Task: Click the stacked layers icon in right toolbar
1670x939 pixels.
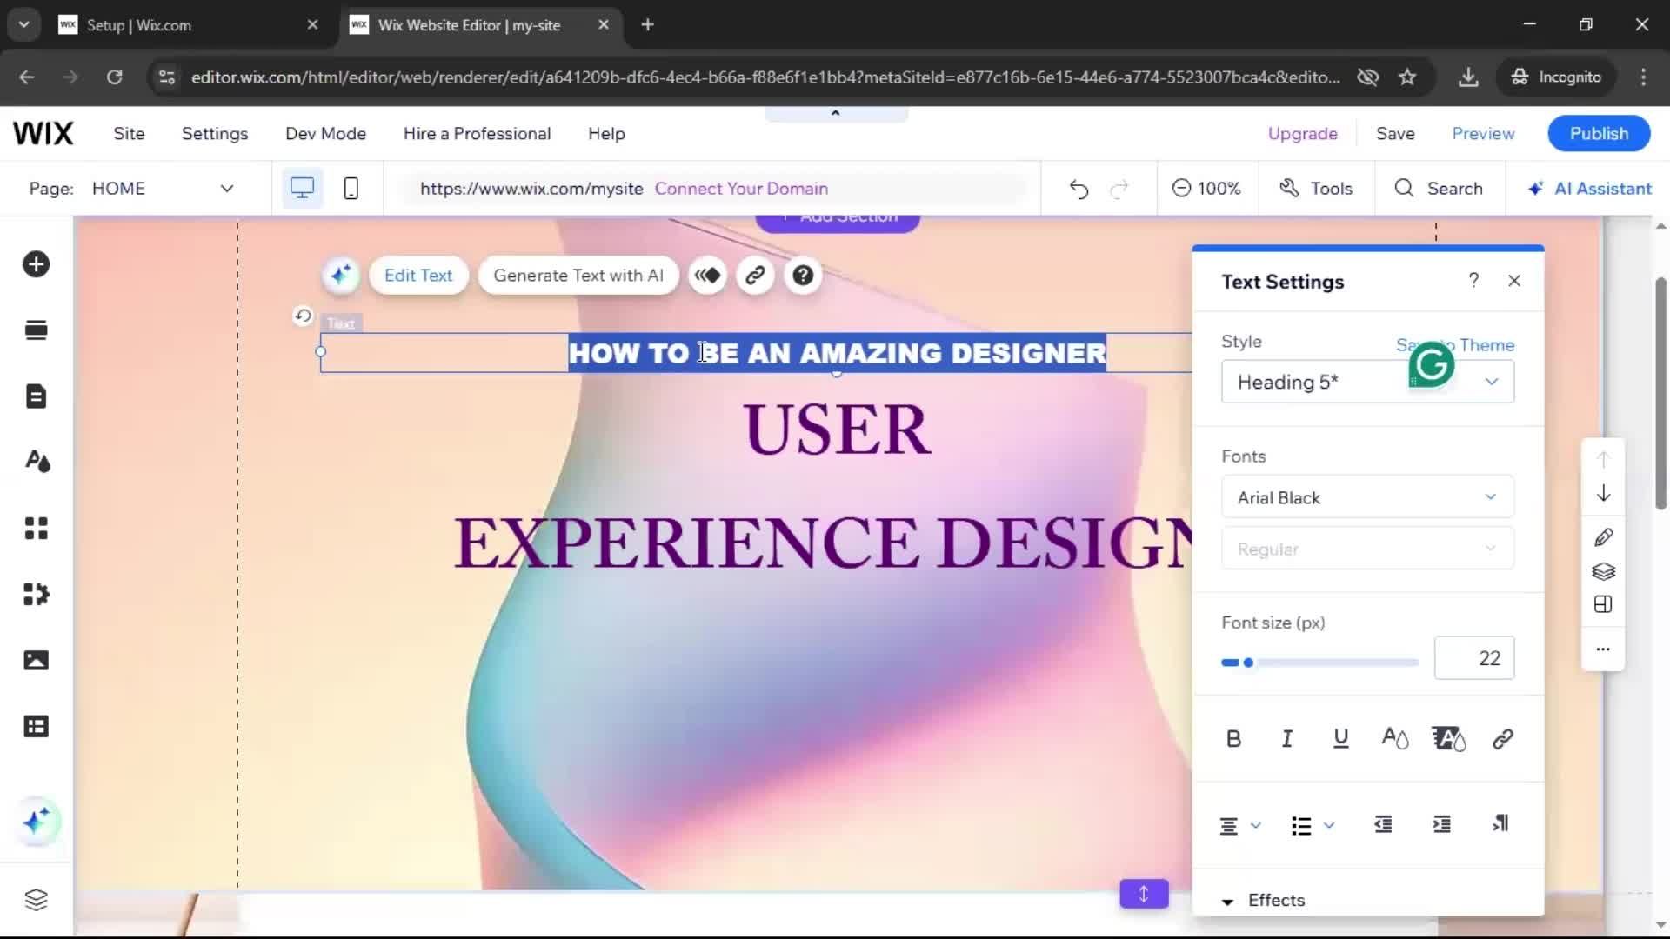Action: pos(1603,571)
